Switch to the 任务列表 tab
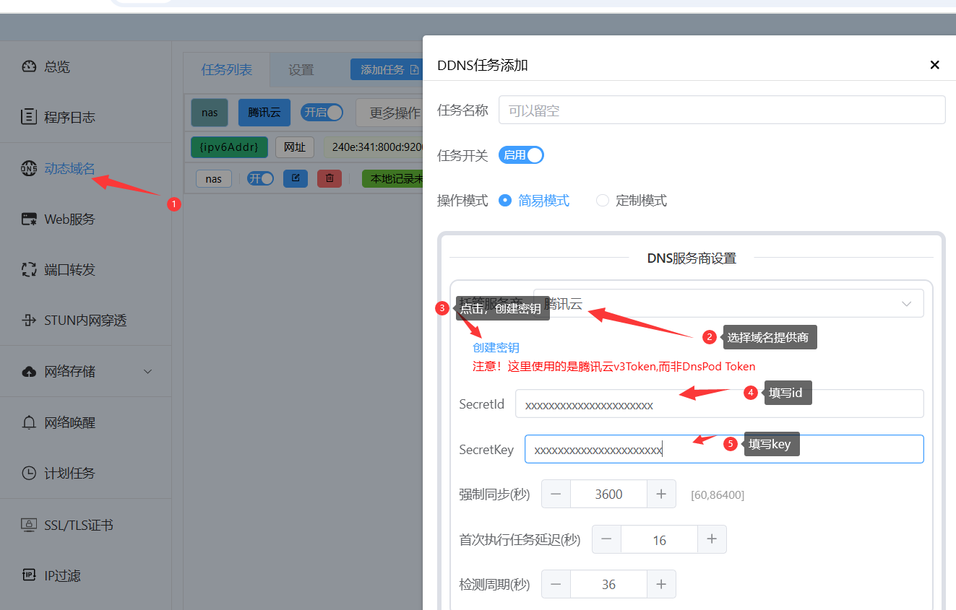Viewport: 956px width, 610px height. 226,70
